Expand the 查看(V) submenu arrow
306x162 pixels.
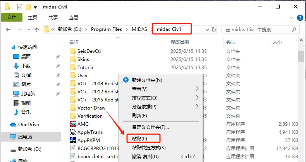pos(197,89)
